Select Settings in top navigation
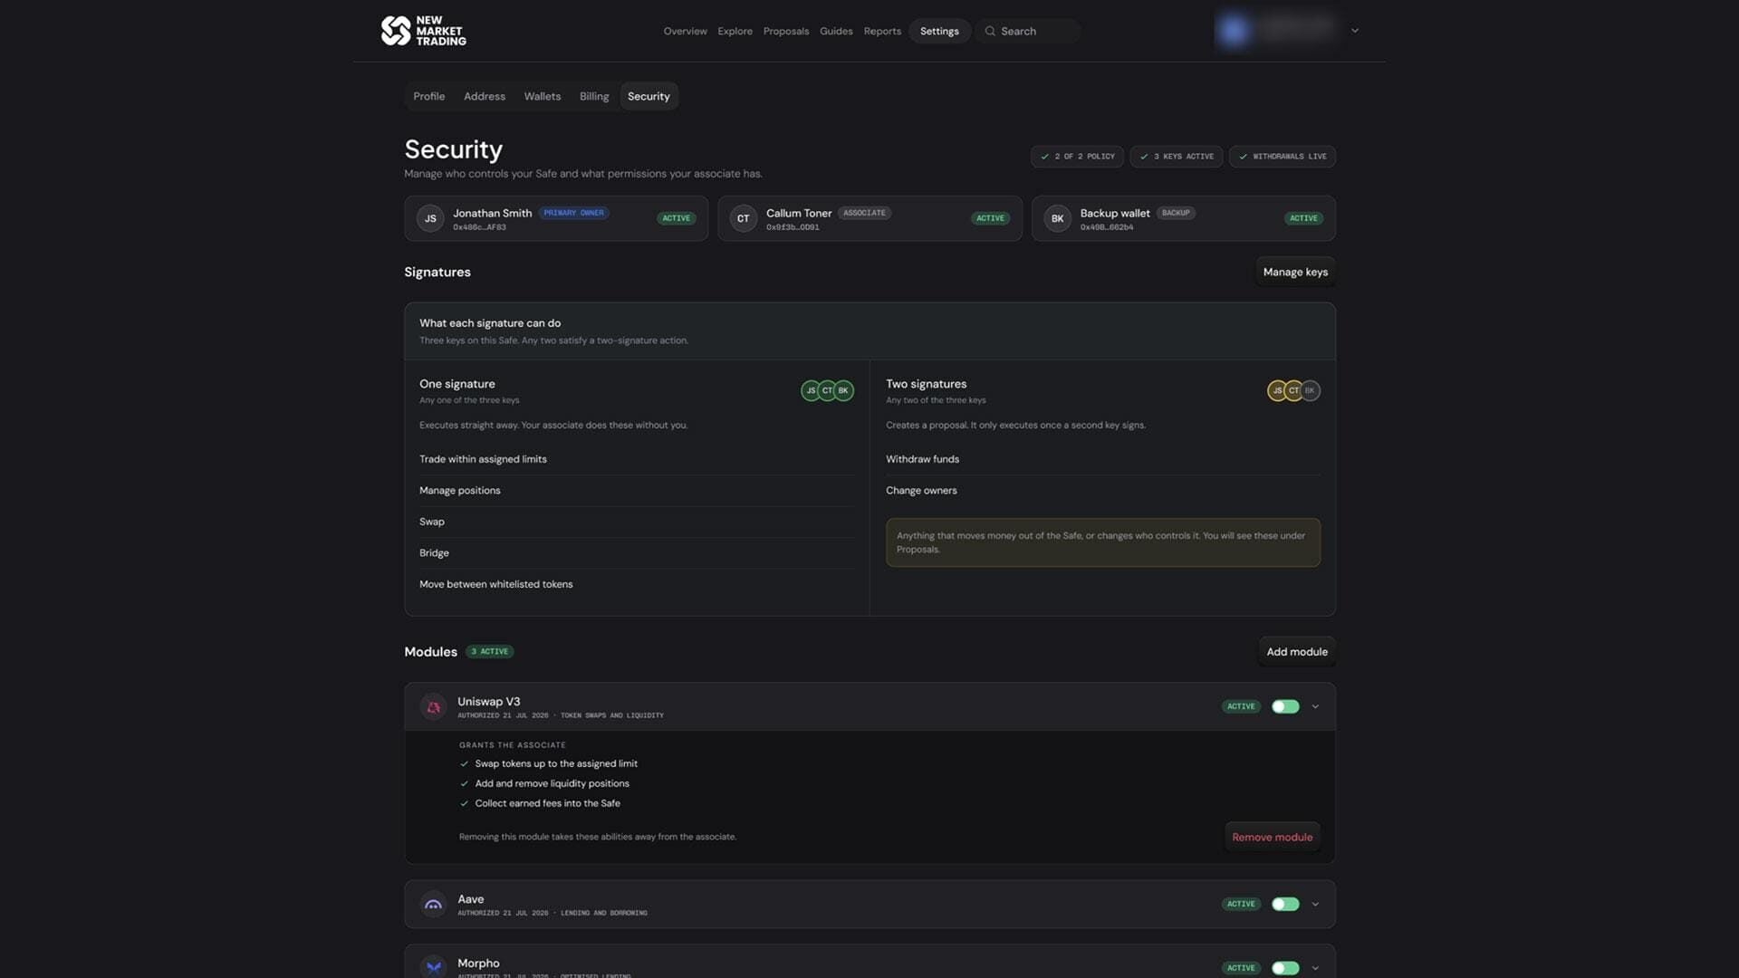Viewport: 1739px width, 978px height. (939, 31)
